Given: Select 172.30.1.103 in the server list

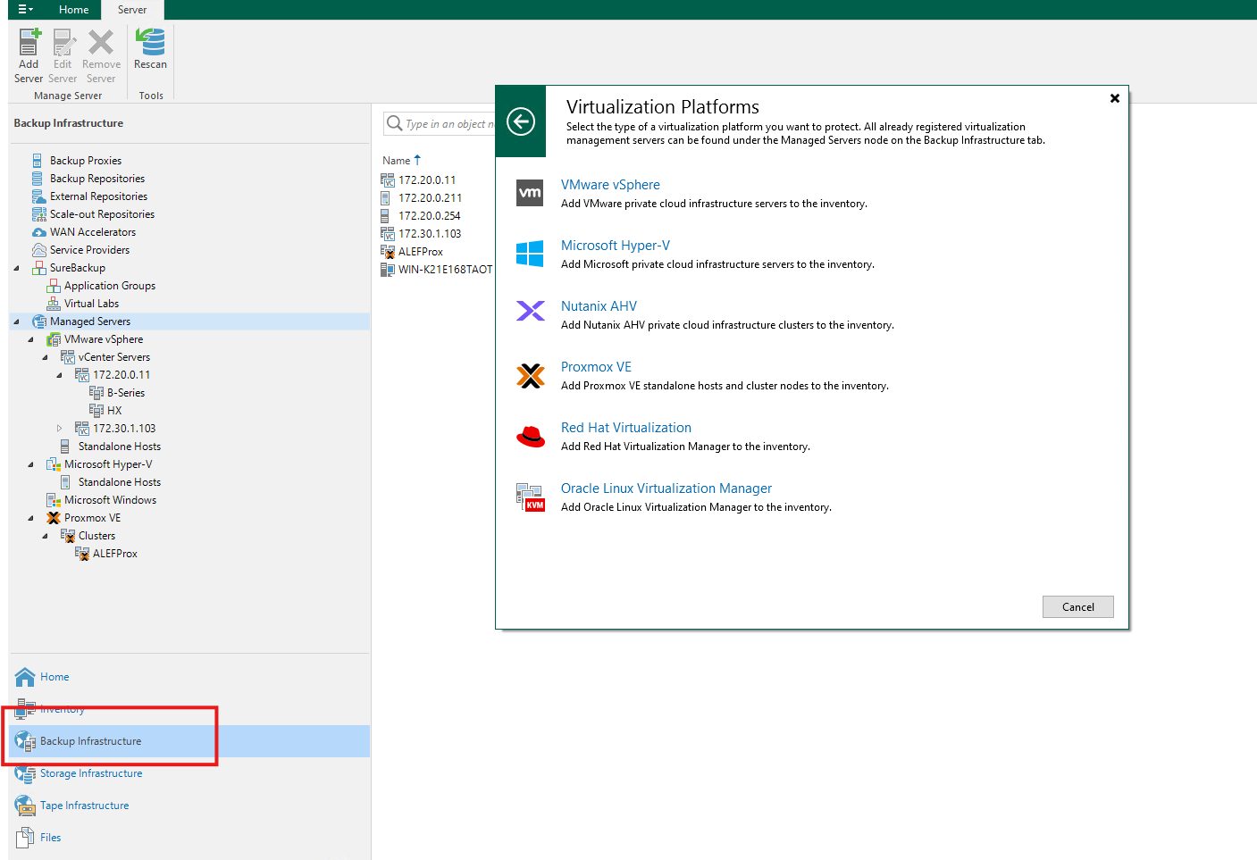Looking at the screenshot, I should 430,234.
